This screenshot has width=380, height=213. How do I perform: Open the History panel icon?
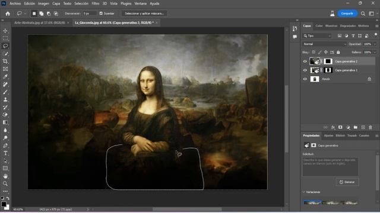[294, 29]
